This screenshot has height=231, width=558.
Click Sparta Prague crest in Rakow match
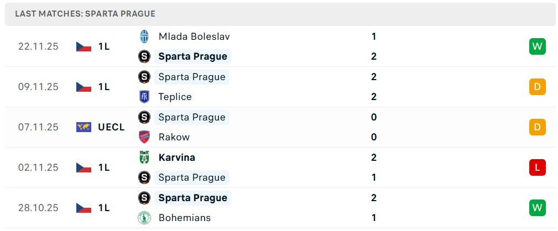(144, 117)
